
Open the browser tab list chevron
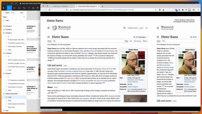[x=199, y=6]
